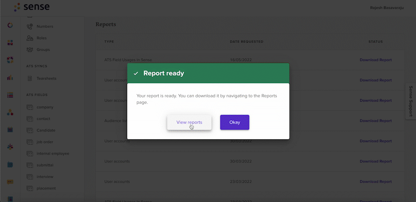Click the ATS FIELDS section label
This screenshot has width=416, height=202.
pos(37,95)
